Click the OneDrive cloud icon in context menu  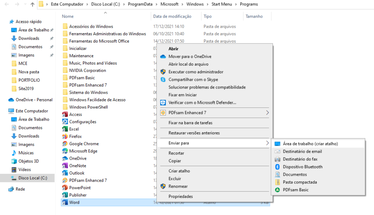tap(163, 57)
